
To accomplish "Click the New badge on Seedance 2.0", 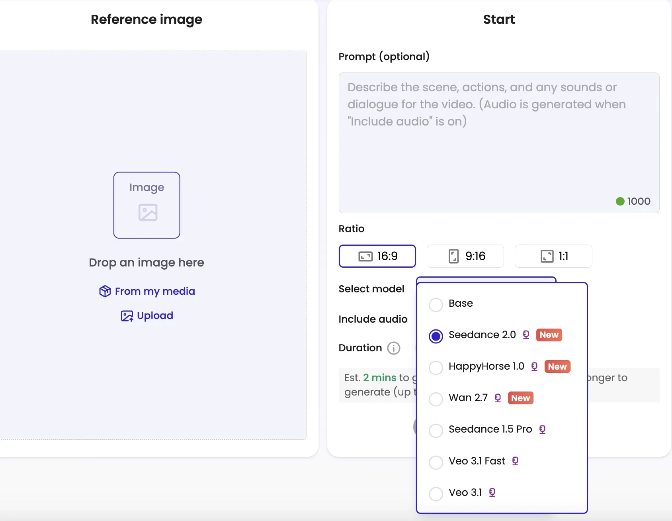I will point(549,335).
